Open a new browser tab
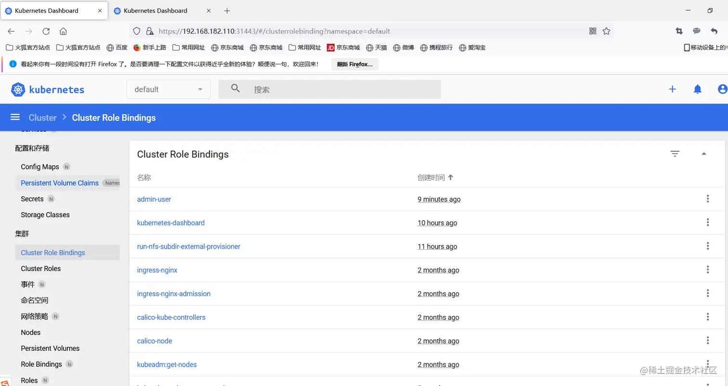Viewport: 728px width, 386px height. [227, 11]
